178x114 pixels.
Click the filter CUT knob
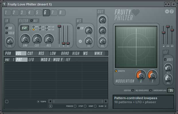pos(37,39)
